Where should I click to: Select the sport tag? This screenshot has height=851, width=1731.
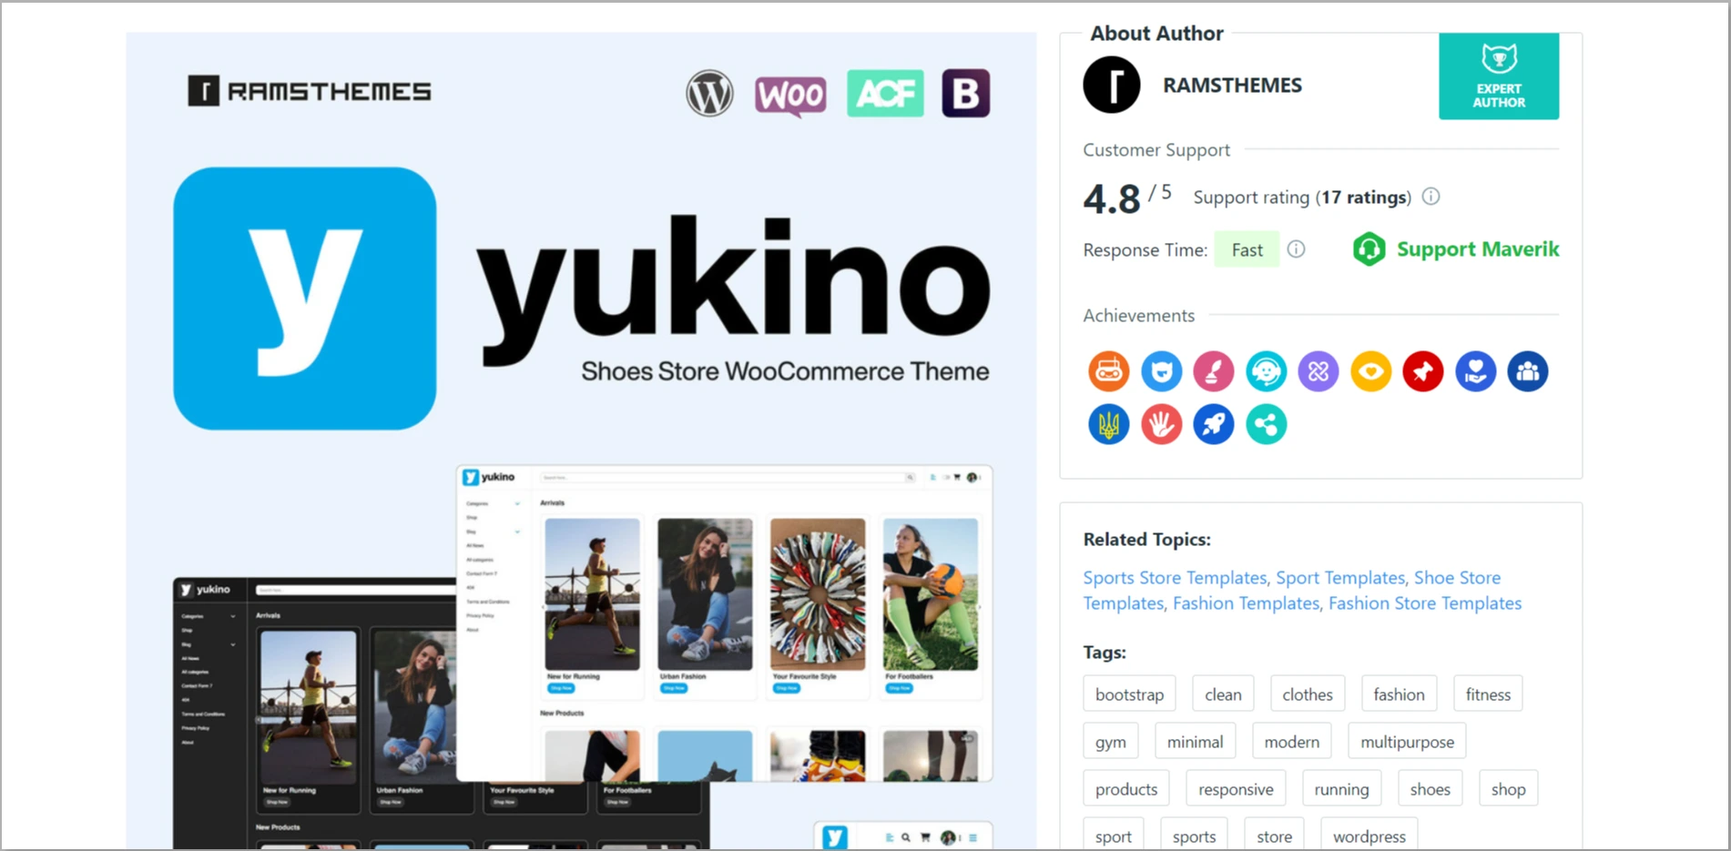pos(1113,836)
